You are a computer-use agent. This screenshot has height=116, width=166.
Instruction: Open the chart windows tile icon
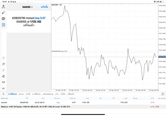[x=3, y=82]
